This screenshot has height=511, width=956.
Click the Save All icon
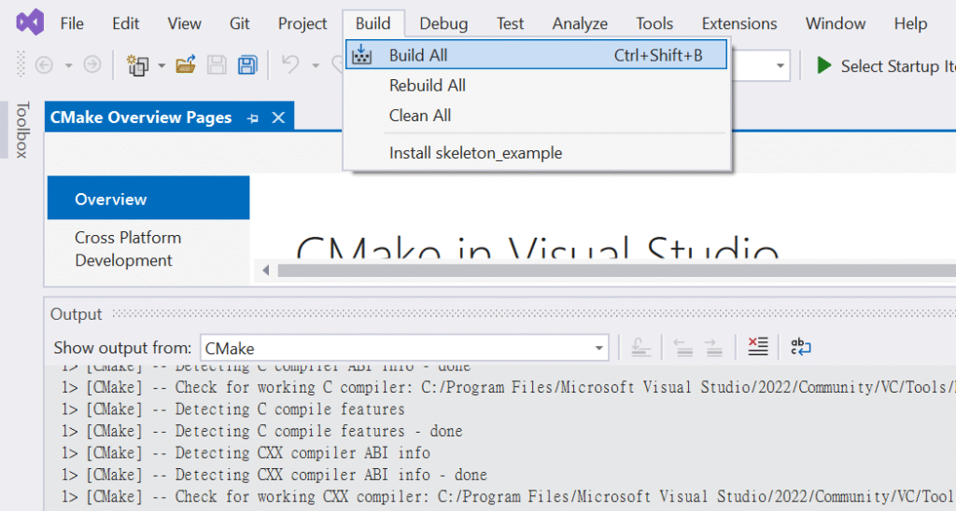pyautogui.click(x=246, y=65)
